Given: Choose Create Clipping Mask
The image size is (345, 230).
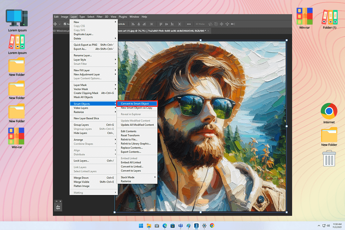Looking at the screenshot, I should [x=94, y=93].
